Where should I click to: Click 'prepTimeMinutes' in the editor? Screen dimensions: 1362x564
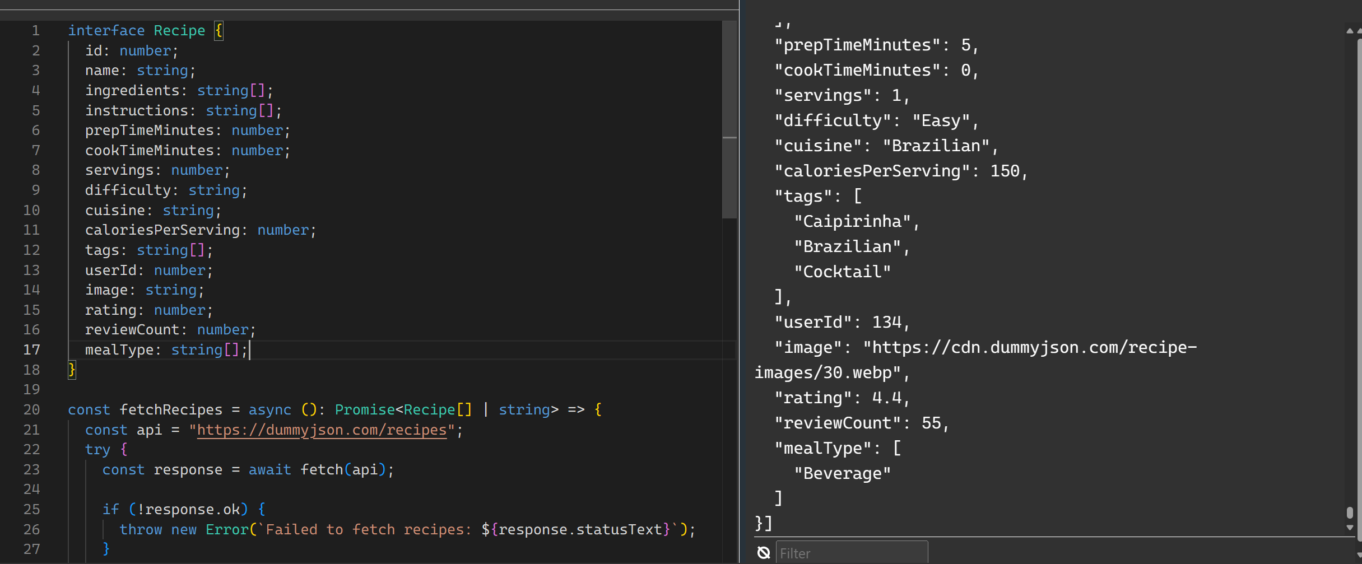coord(150,130)
